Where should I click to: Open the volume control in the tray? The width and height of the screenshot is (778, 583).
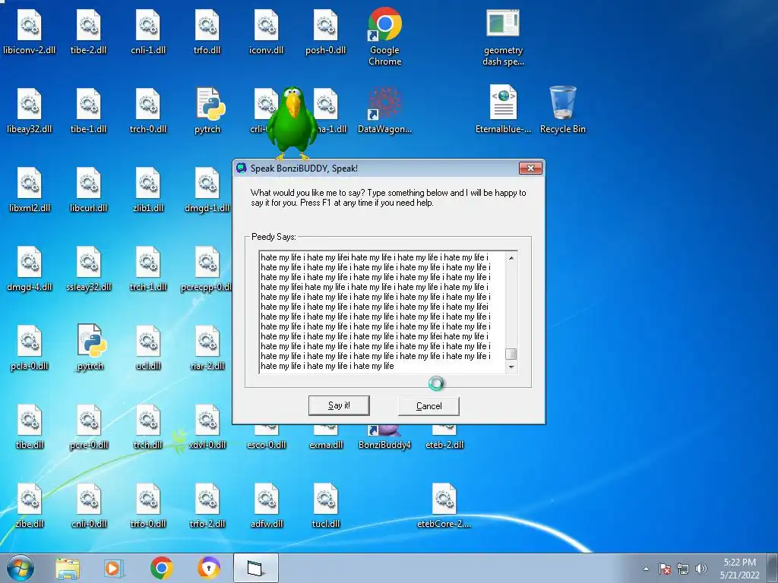click(x=701, y=569)
